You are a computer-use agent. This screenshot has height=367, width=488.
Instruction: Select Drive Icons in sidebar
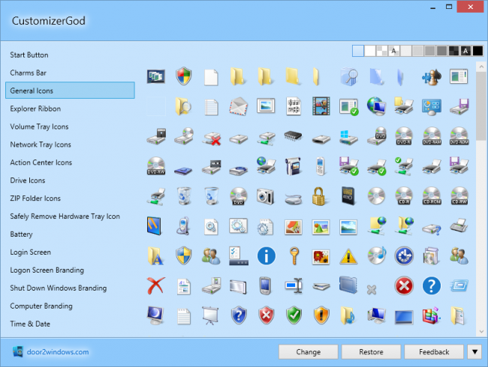pyautogui.click(x=27, y=181)
